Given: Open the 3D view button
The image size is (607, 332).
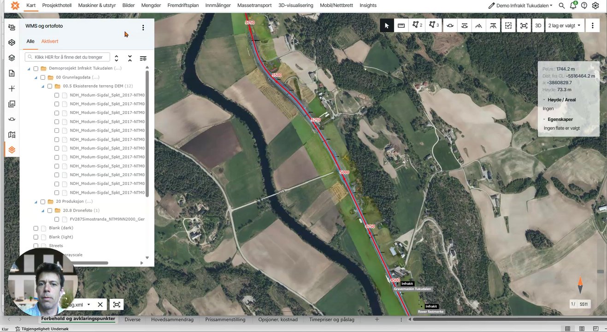Looking at the screenshot, I should pos(538,26).
